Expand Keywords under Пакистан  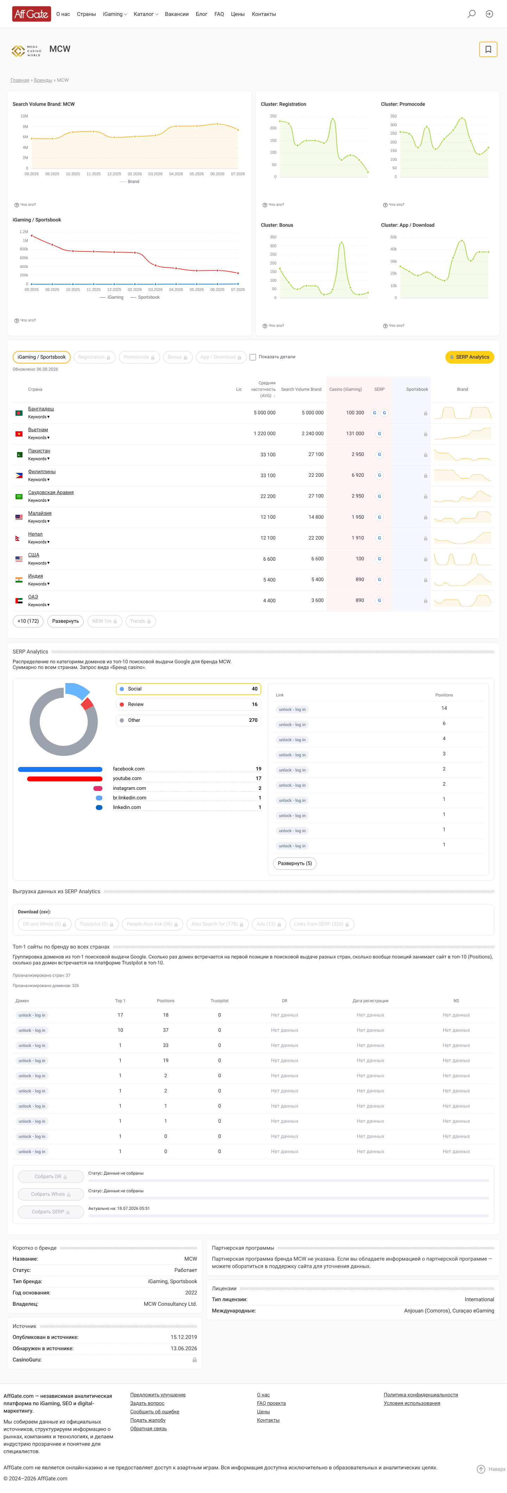pos(39,459)
